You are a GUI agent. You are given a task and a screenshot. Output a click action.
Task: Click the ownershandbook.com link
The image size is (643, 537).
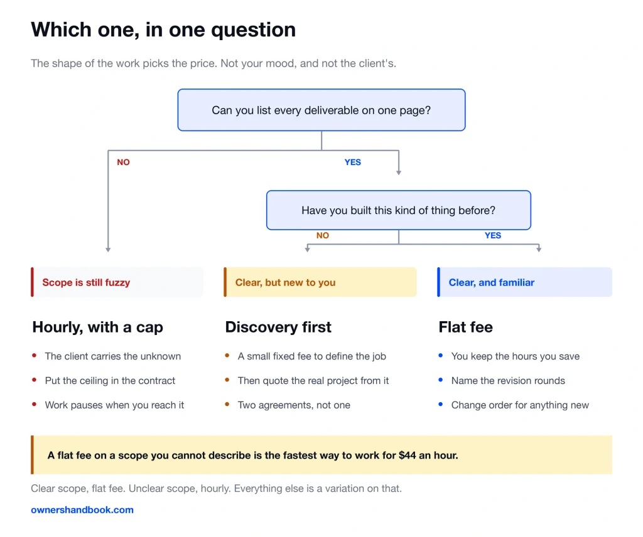pos(82,509)
